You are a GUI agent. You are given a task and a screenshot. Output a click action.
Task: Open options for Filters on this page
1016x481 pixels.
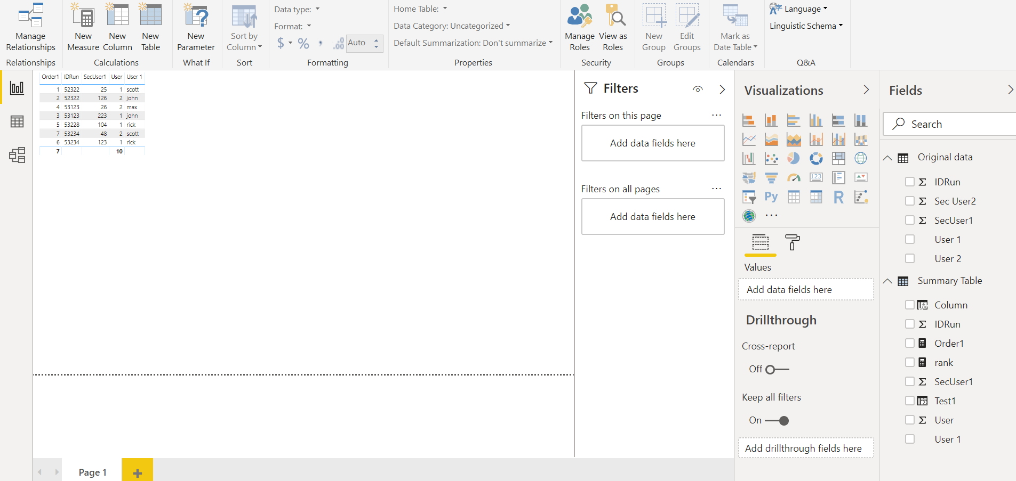716,115
